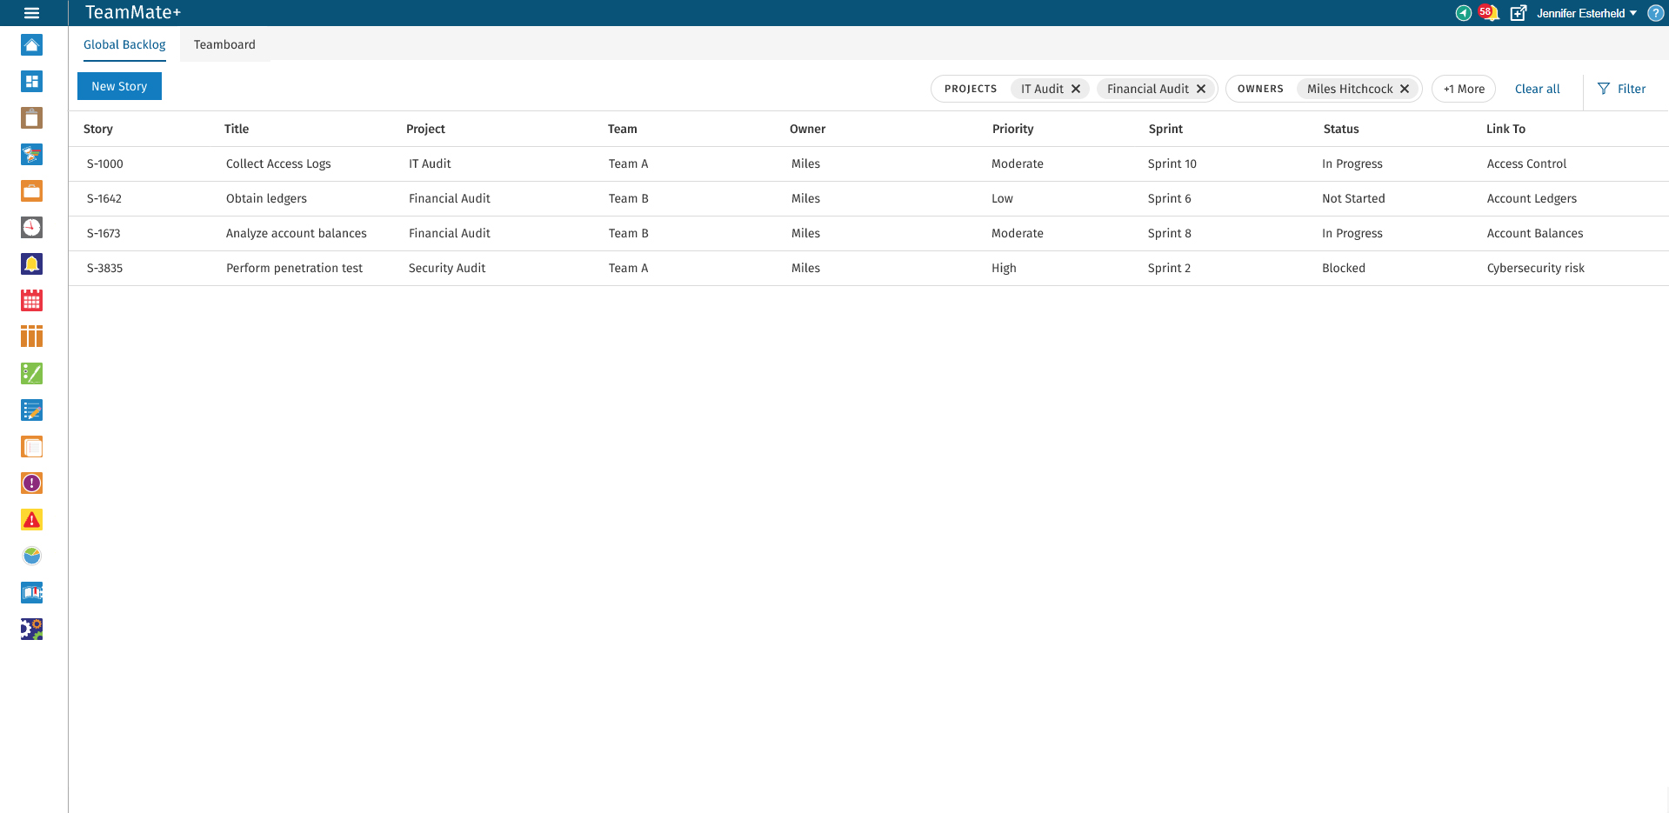Open the hamburger navigation menu
The width and height of the screenshot is (1669, 813).
click(32, 13)
